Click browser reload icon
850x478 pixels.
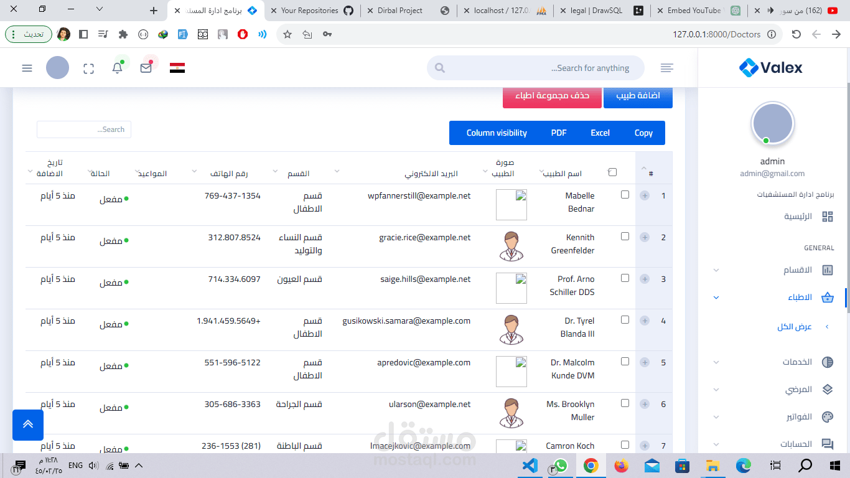(x=796, y=34)
